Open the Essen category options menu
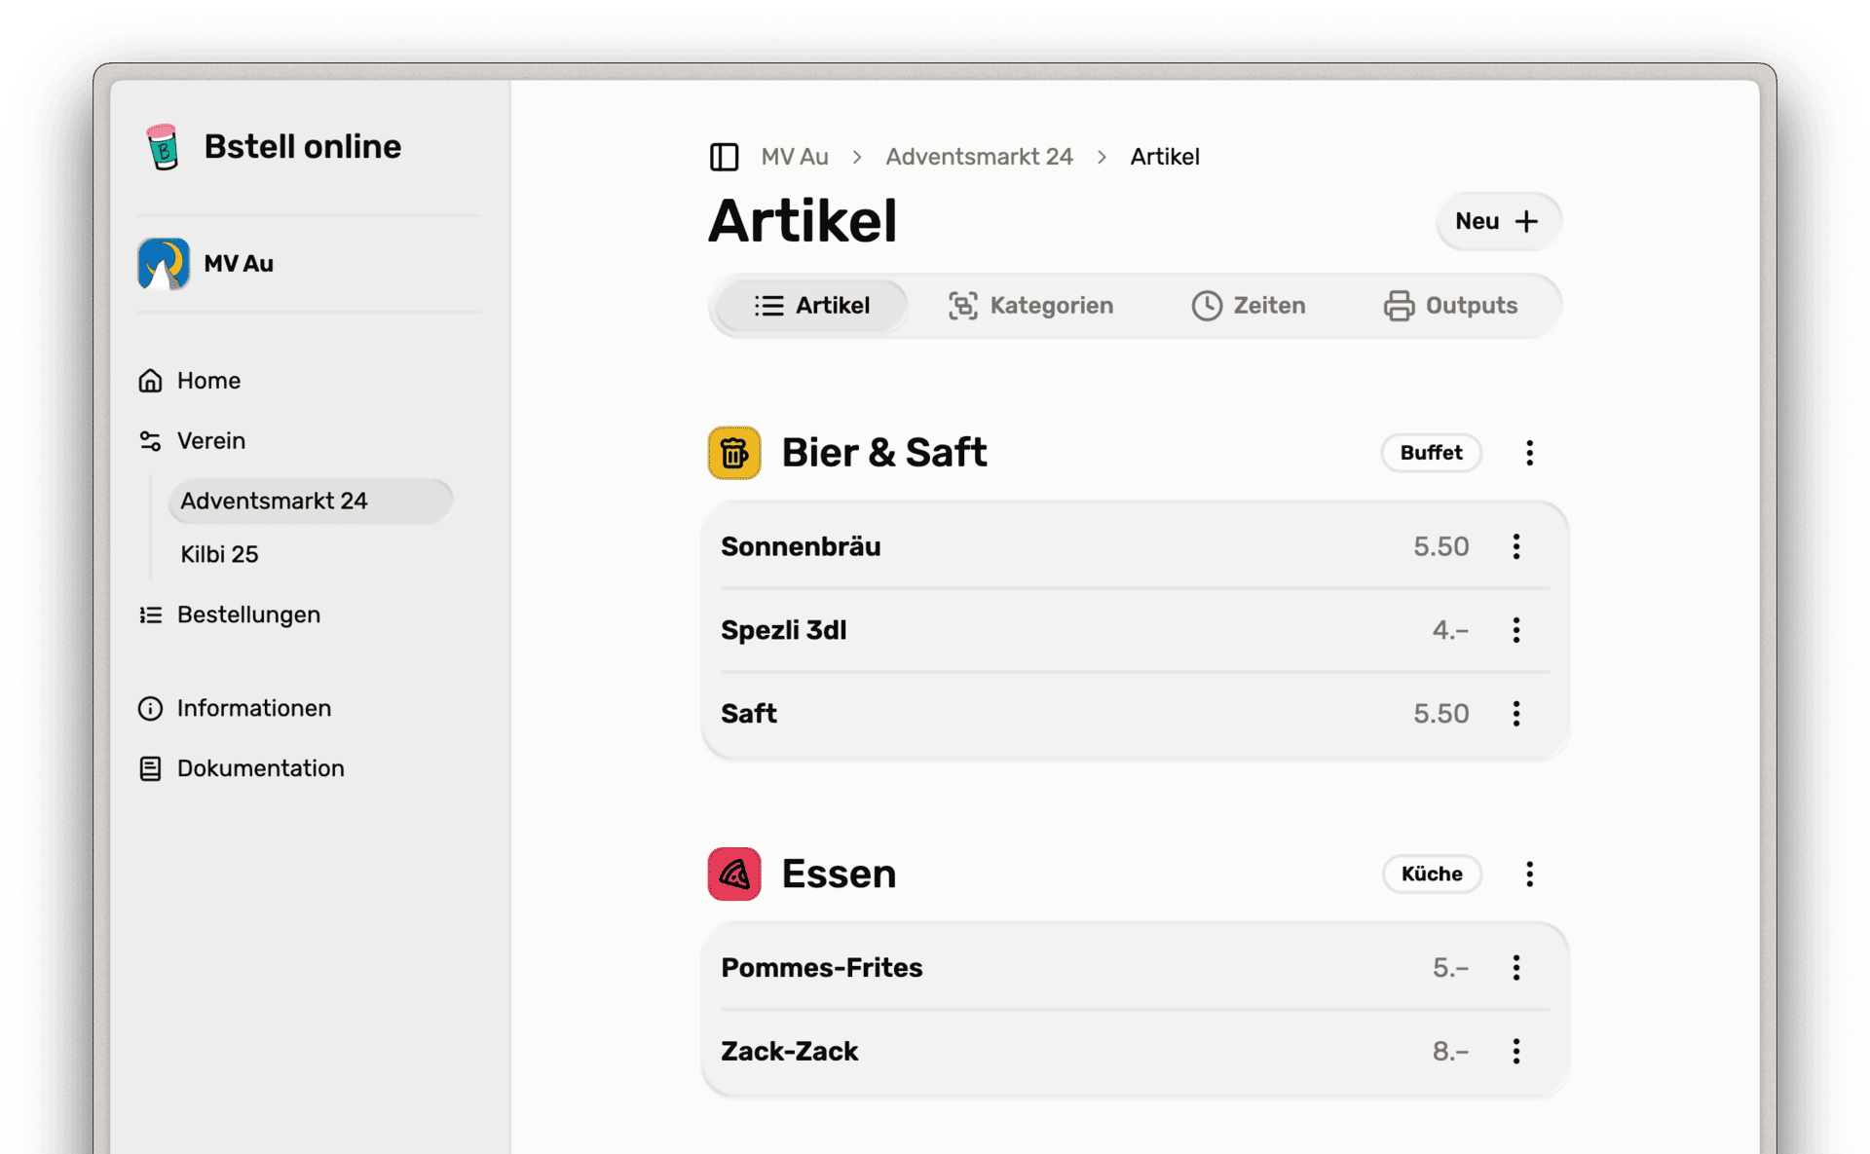 point(1529,874)
